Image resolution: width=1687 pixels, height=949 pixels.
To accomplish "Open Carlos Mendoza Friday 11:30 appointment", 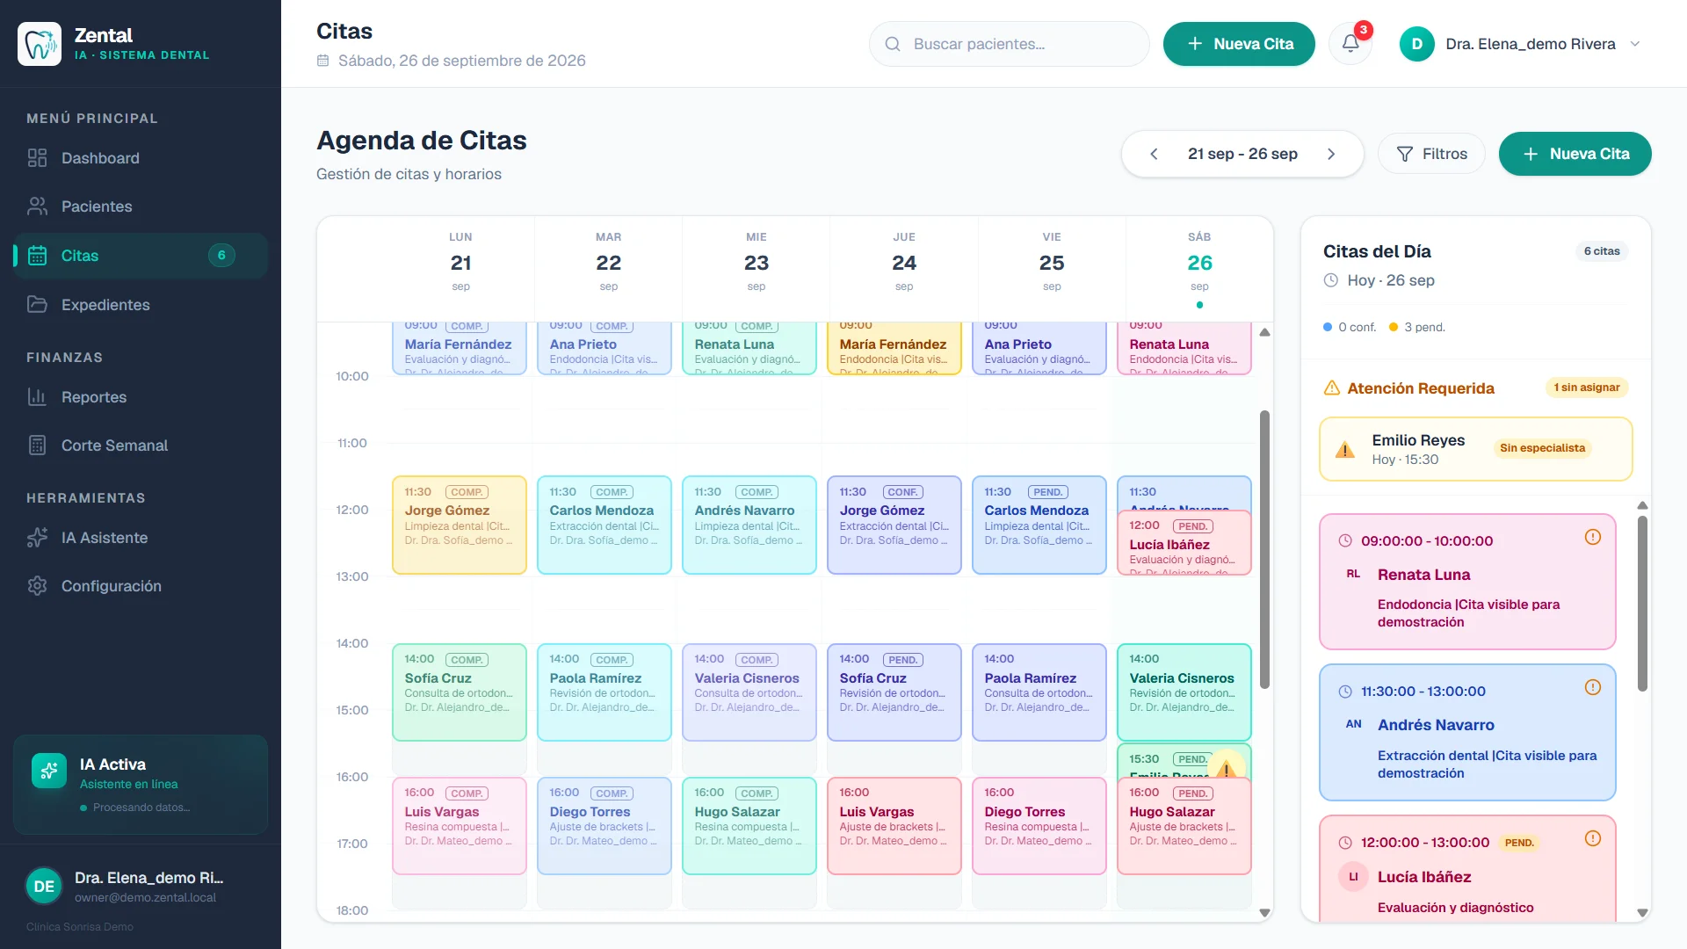I will (1039, 525).
